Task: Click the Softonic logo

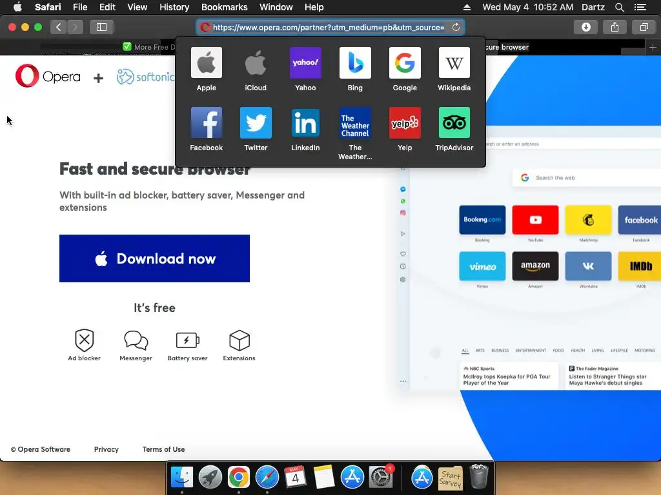Action: coord(145,77)
